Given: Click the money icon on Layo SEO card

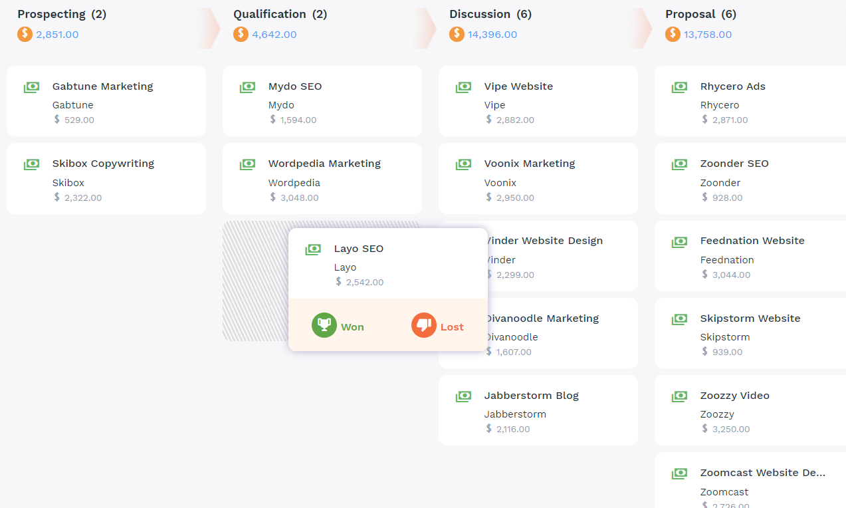Looking at the screenshot, I should pos(313,249).
